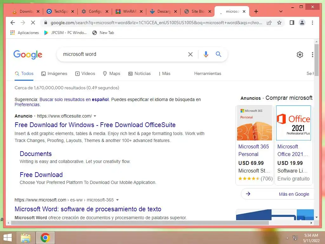Click Chrome icon in the taskbar

(x=45, y=238)
